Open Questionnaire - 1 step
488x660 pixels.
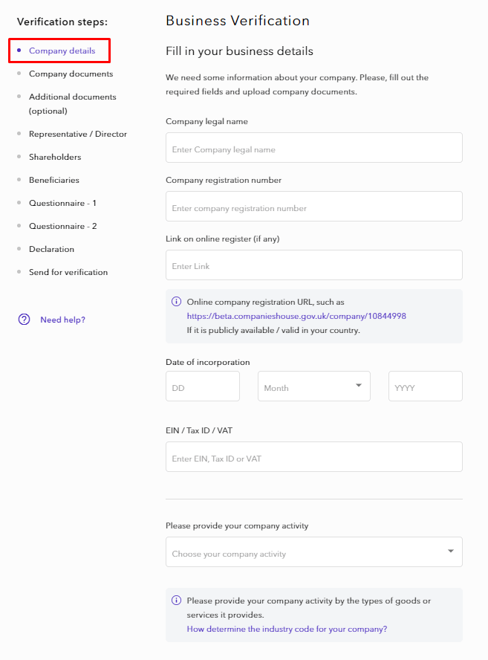point(62,203)
